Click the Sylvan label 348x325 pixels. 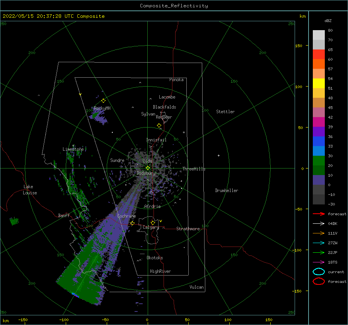click(148, 114)
